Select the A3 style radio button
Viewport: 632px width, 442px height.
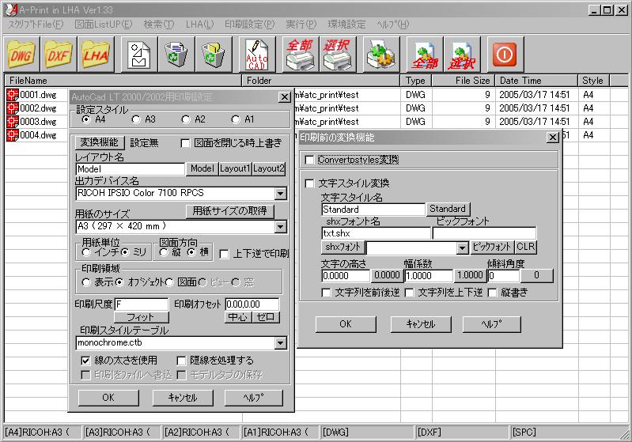point(136,119)
